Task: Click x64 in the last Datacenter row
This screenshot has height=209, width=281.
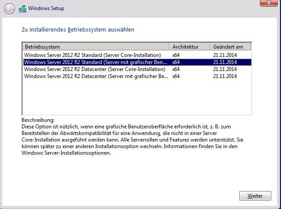Action: tap(176, 76)
